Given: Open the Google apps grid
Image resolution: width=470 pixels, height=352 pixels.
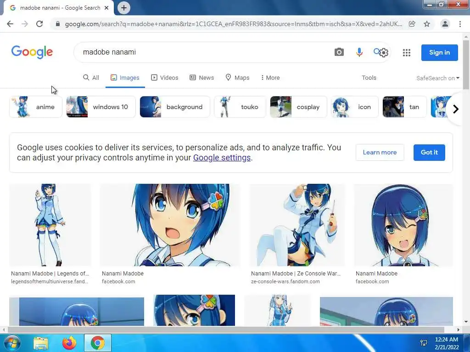Looking at the screenshot, I should click(x=407, y=53).
